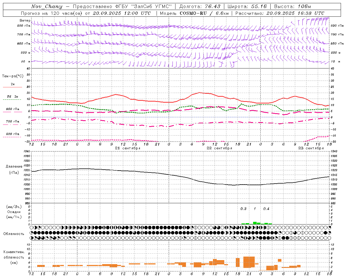
Task: Click the "Долгота: 76.43" longitude value
Action: 200,6
